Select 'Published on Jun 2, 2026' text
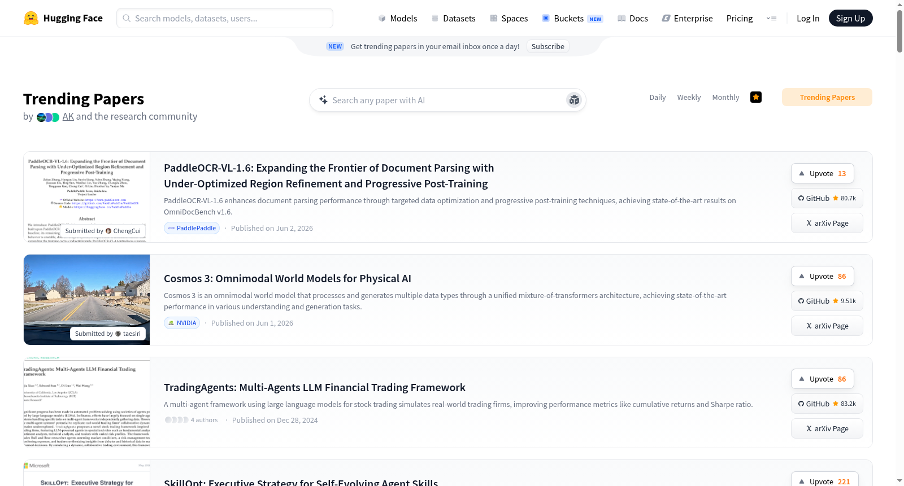 272,228
